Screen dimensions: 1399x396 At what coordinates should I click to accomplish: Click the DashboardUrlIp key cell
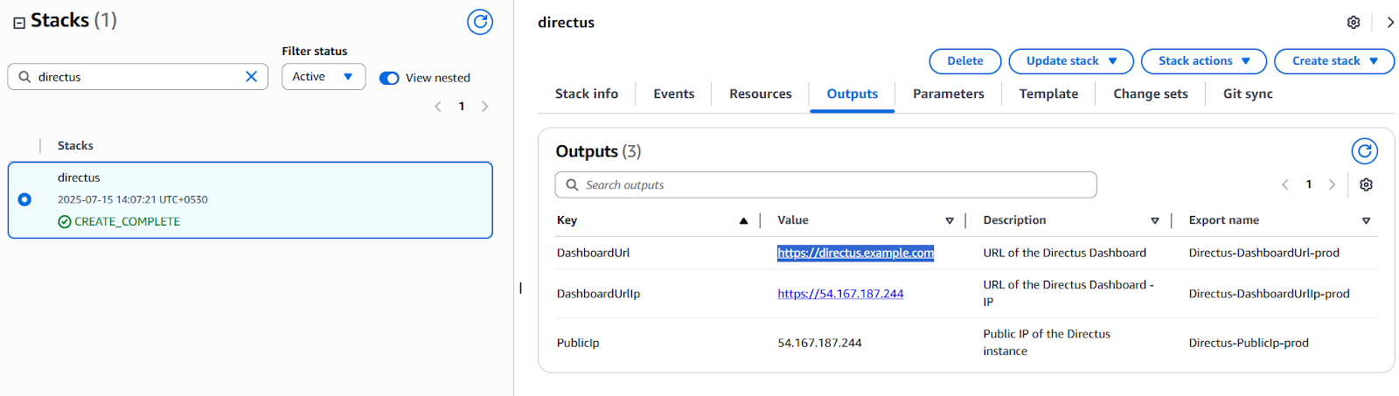click(x=598, y=294)
